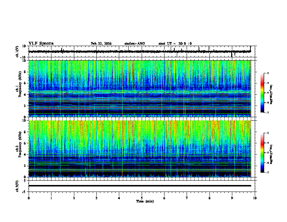Click the time-axis tick label "1"
Viewport: 287px width, 222px height.
51,198
